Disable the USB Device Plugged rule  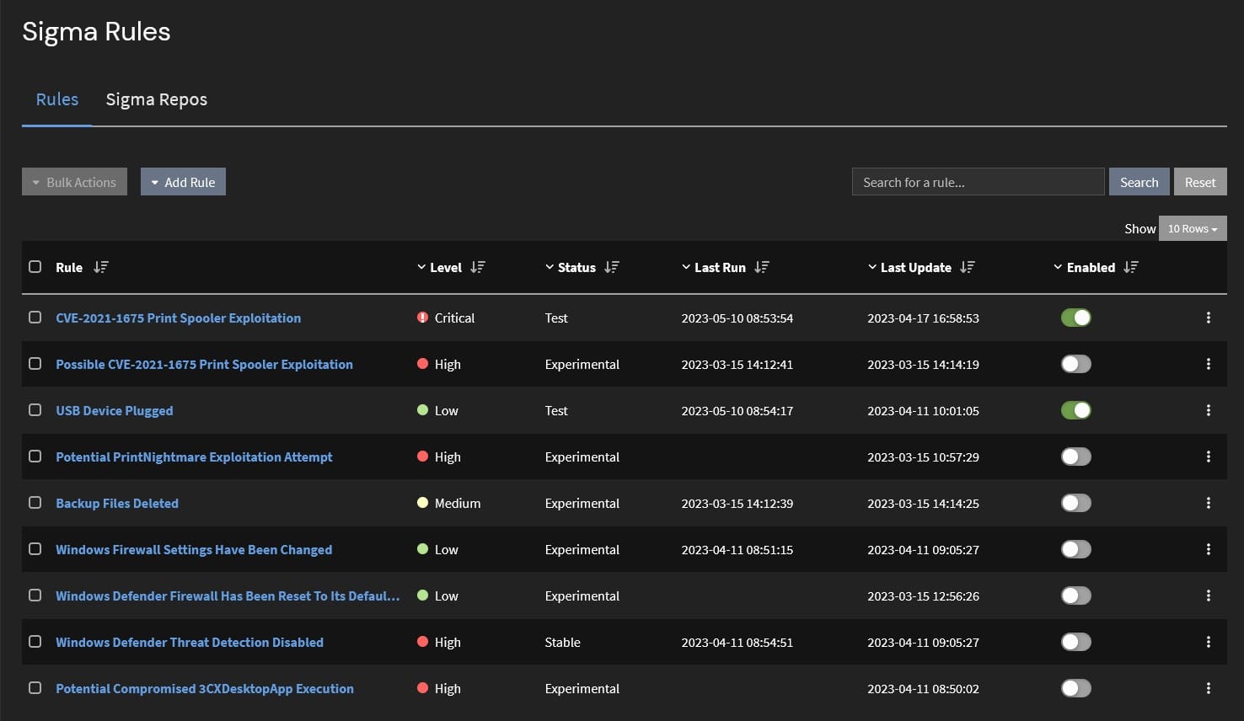tap(1075, 410)
